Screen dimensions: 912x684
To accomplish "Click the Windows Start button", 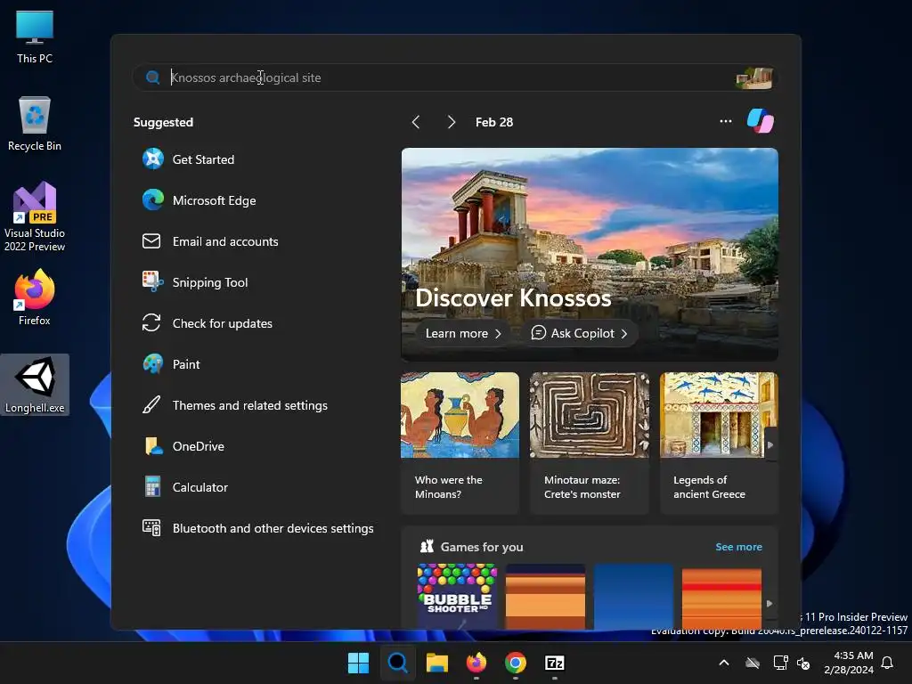I will 358,663.
